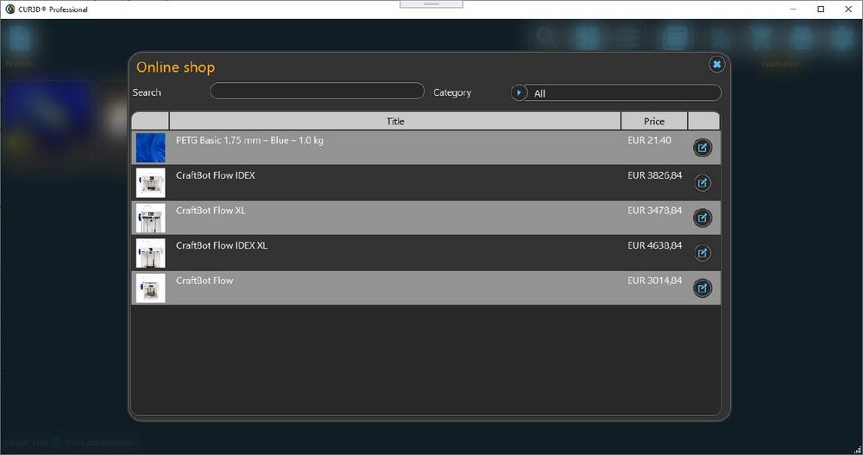Select the 'CraftBot Flow' title in the last row

click(205, 281)
